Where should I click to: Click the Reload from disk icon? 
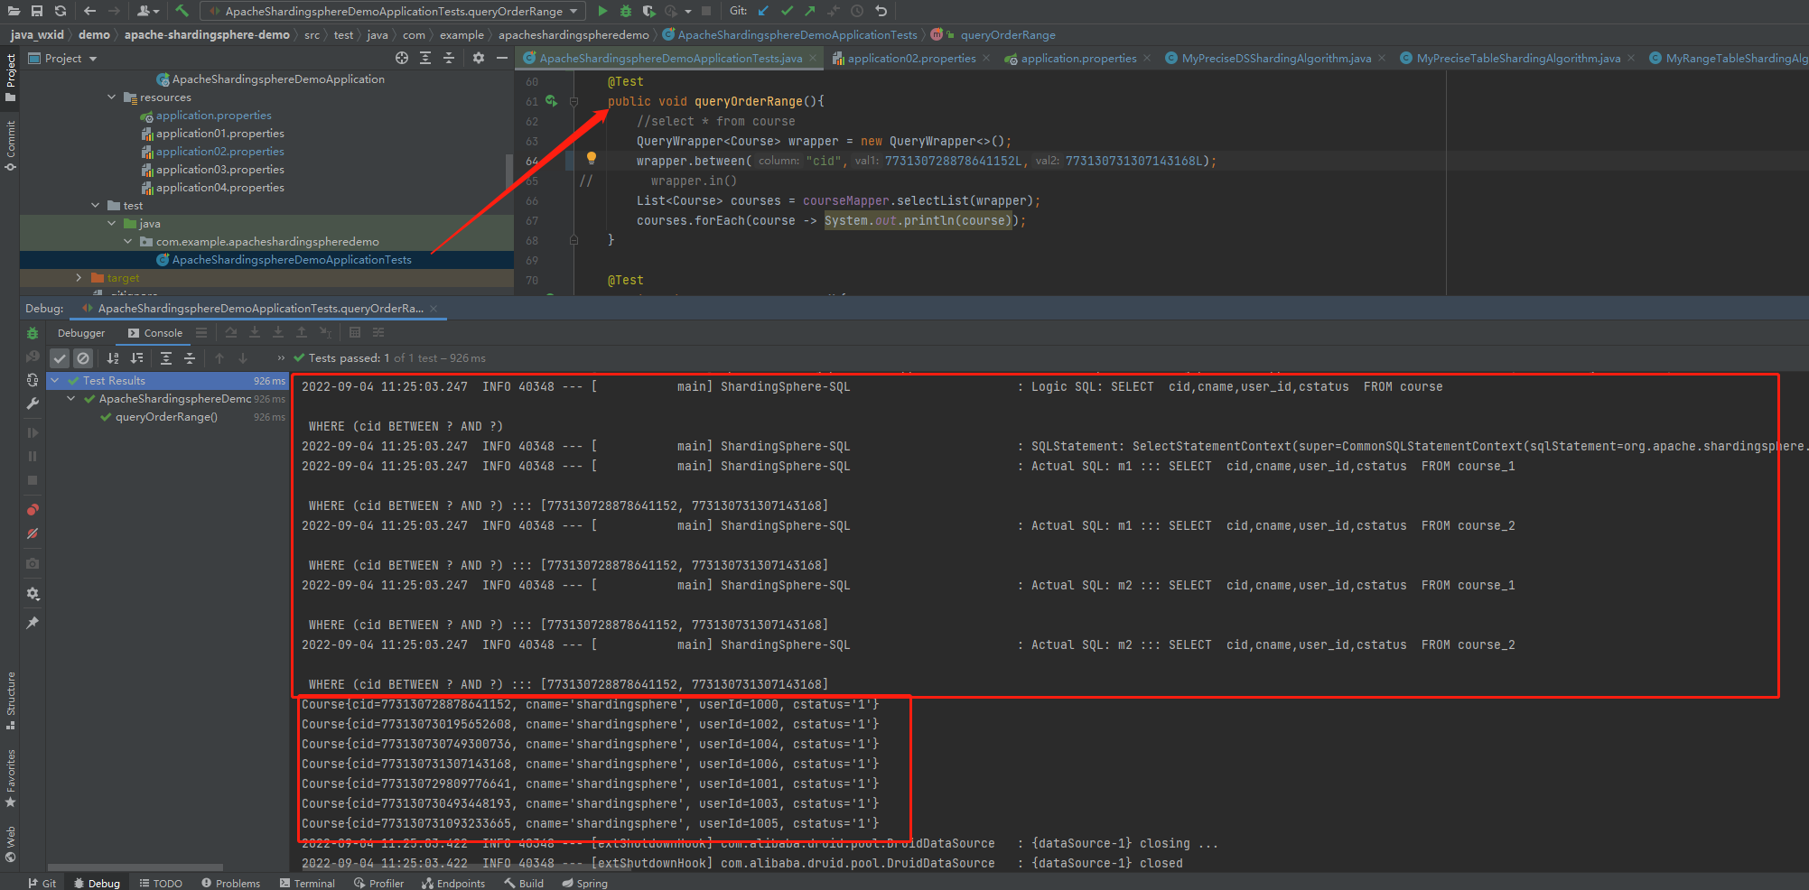tap(61, 11)
